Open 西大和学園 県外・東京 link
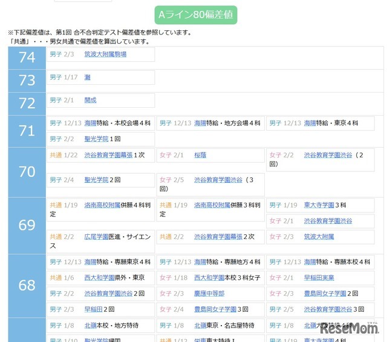This screenshot has height=342, width=387. pos(99,277)
